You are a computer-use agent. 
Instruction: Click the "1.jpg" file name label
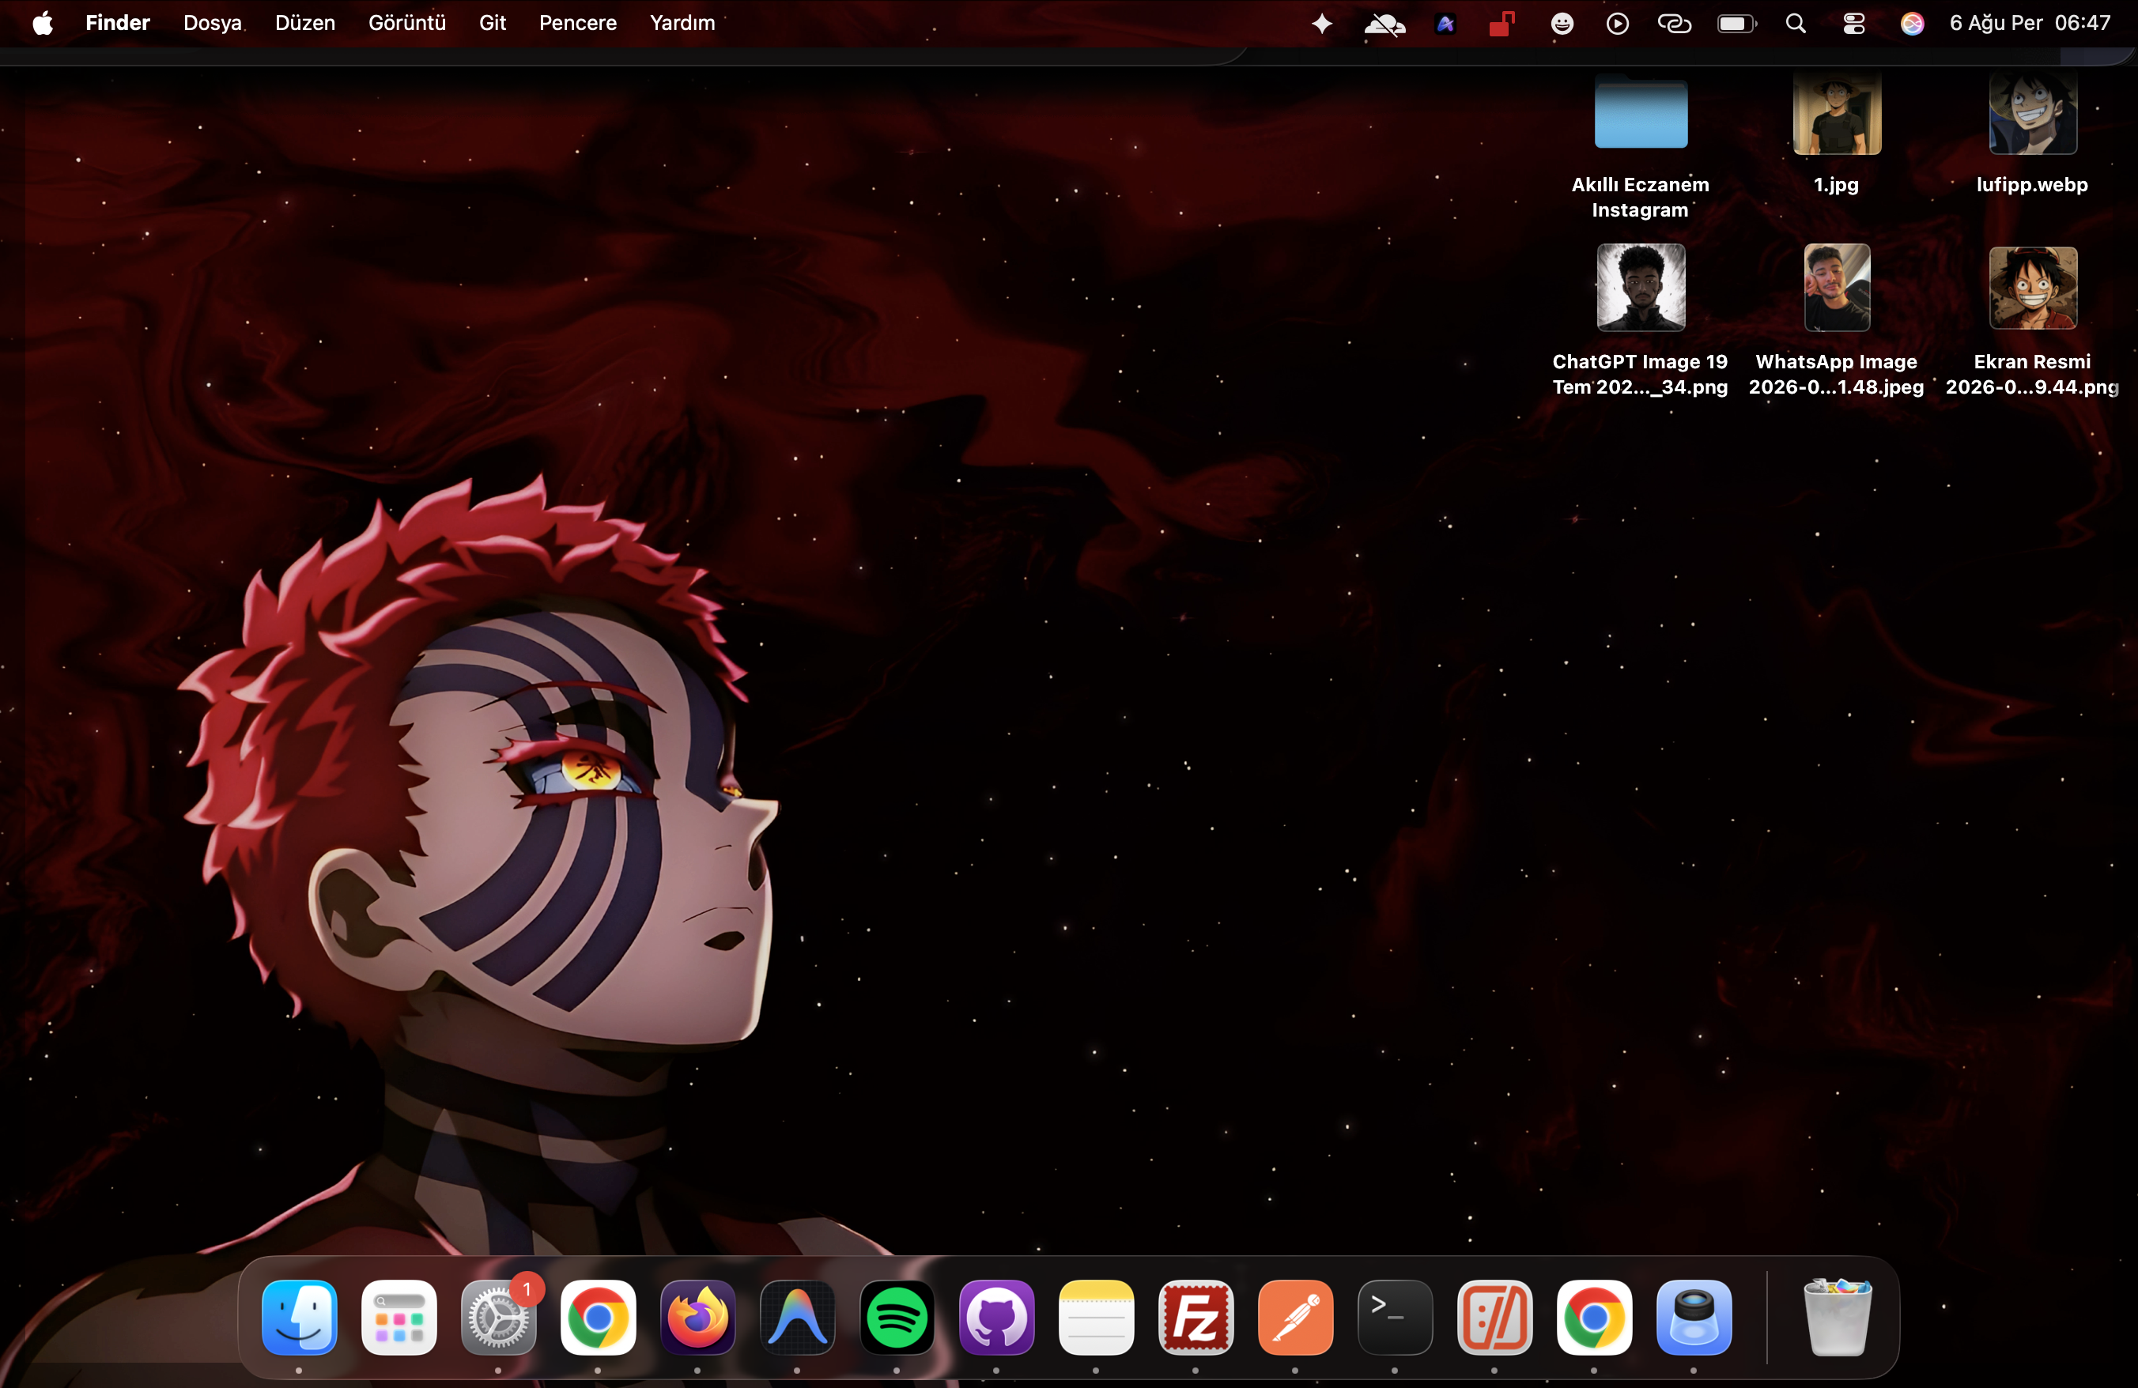1836,185
